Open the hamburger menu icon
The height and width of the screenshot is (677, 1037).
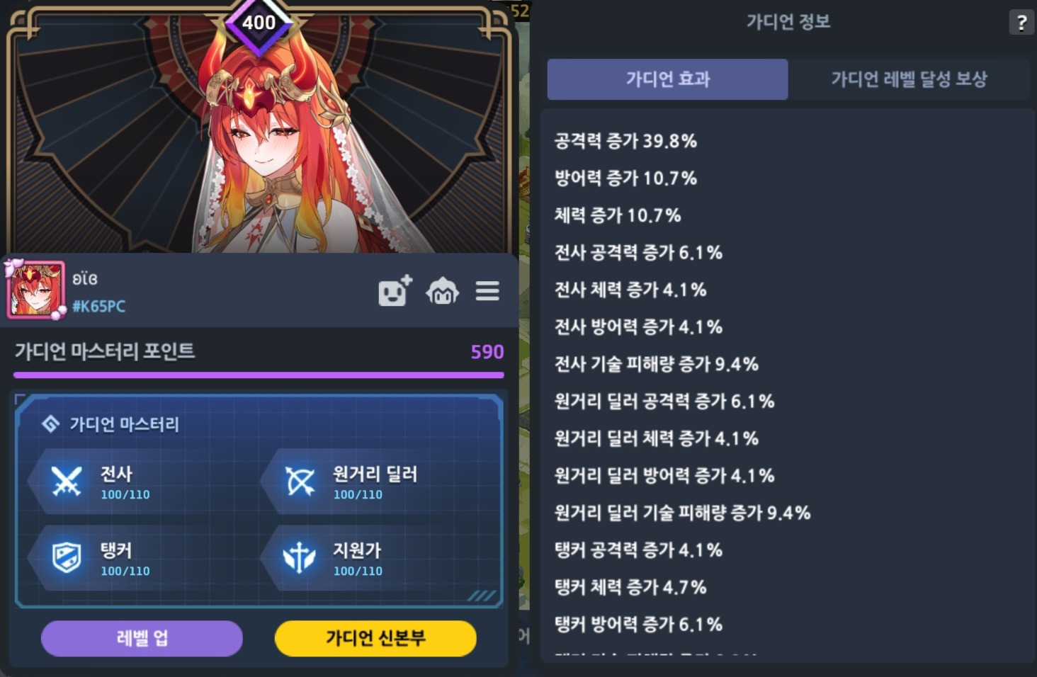(x=487, y=291)
